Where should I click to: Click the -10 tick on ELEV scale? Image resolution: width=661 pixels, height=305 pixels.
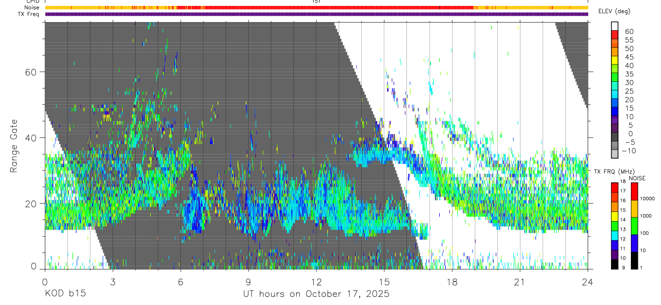[630, 151]
